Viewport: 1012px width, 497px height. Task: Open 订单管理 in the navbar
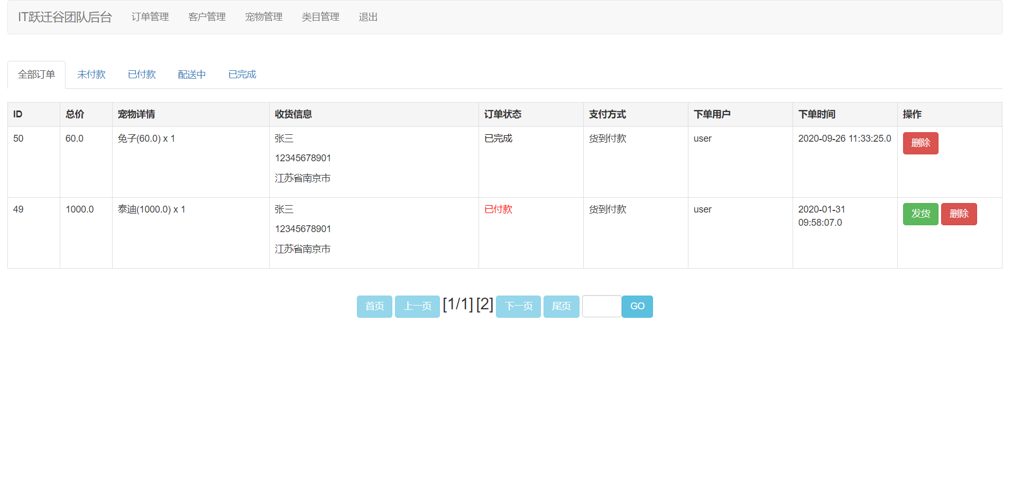(x=150, y=17)
